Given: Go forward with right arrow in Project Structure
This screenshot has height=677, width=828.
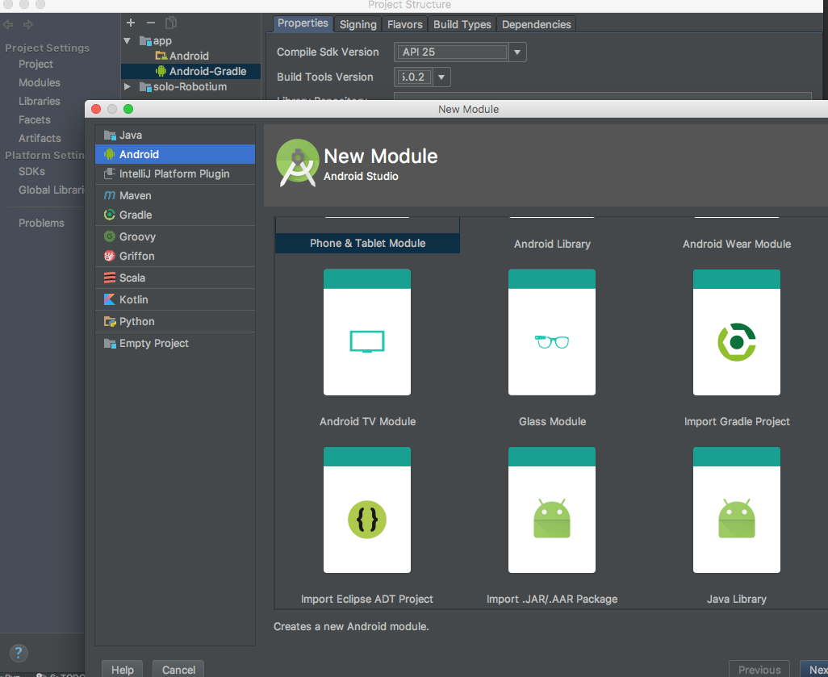Looking at the screenshot, I should 28,24.
